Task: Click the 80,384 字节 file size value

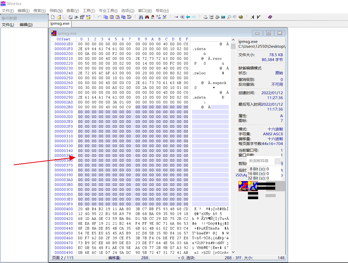Action: [272, 60]
